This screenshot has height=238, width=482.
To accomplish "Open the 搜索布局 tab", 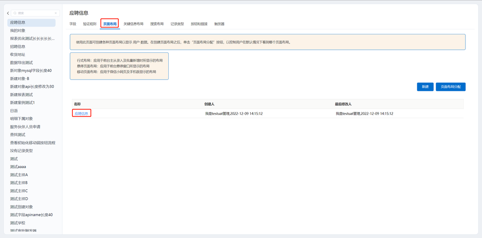I will coord(157,24).
